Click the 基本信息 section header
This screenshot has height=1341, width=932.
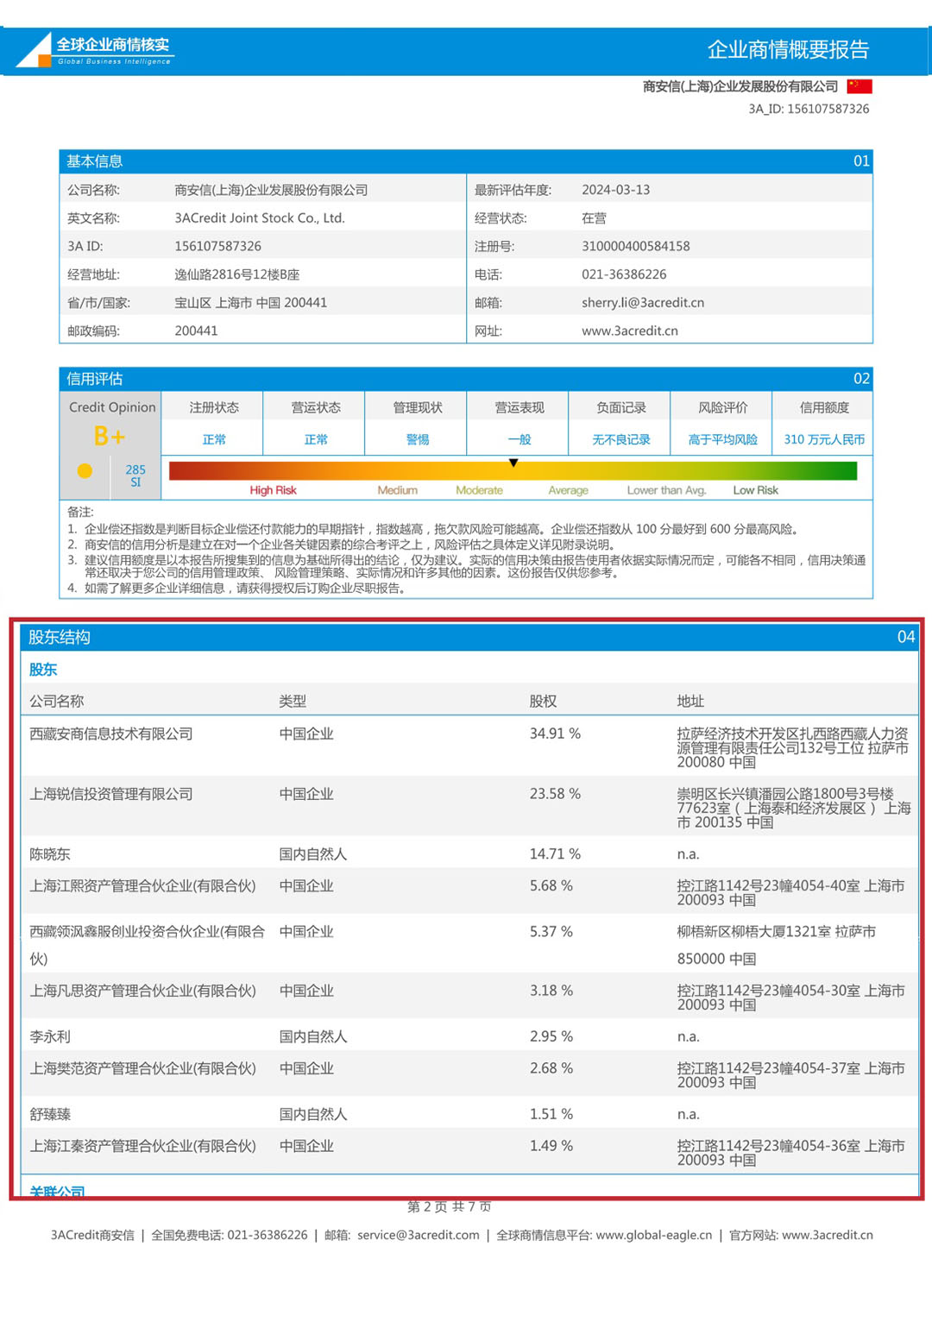[x=466, y=161]
